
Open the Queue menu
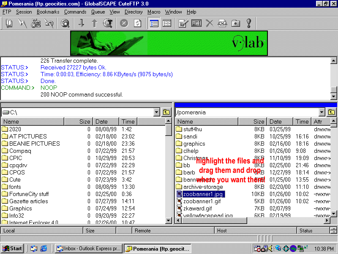(x=98, y=12)
